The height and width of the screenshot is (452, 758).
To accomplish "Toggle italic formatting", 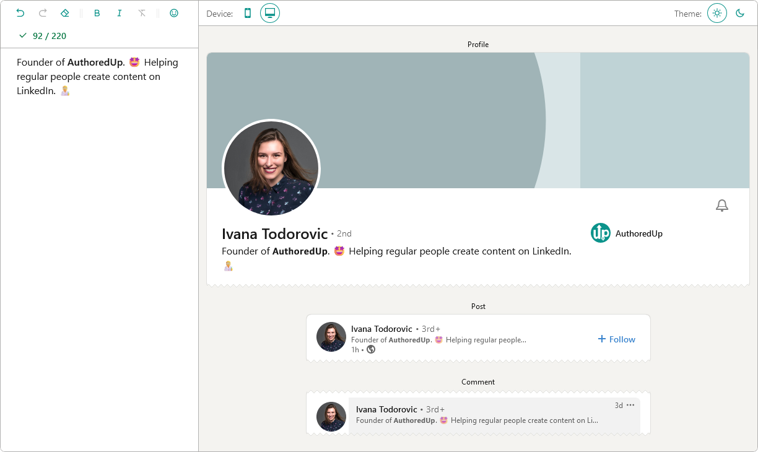I will point(119,12).
